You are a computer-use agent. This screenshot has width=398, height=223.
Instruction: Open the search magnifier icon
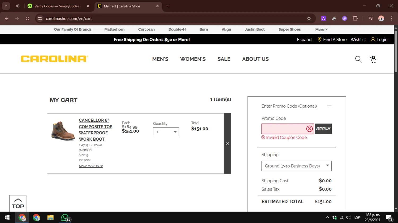[x=358, y=59]
